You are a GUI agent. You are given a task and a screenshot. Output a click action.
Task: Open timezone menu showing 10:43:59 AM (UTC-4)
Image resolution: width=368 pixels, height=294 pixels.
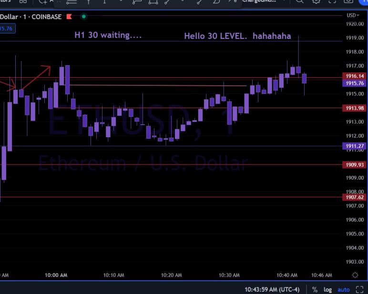click(272, 290)
